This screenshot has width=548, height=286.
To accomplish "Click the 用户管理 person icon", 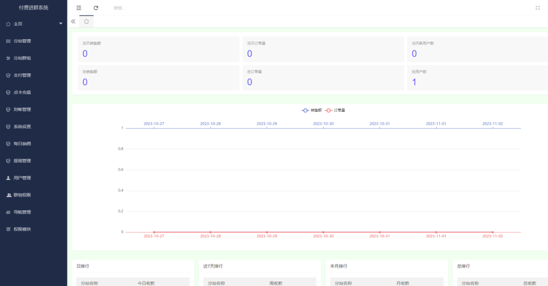I will [8, 178].
